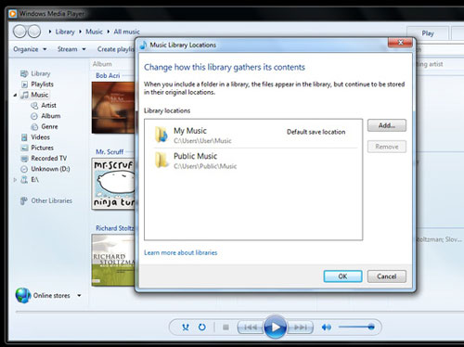The width and height of the screenshot is (464, 347).
Task: Select Artist in the navigation tree
Action: tap(48, 106)
